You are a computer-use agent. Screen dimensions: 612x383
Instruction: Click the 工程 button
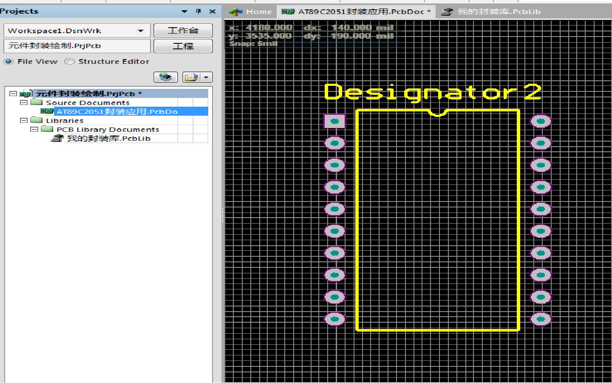tap(183, 46)
